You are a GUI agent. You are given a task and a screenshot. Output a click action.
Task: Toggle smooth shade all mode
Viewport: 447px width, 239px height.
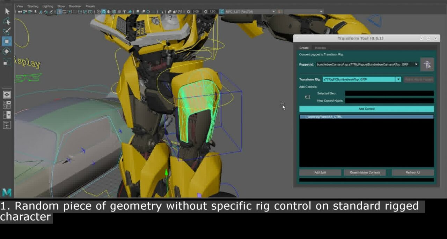click(104, 11)
